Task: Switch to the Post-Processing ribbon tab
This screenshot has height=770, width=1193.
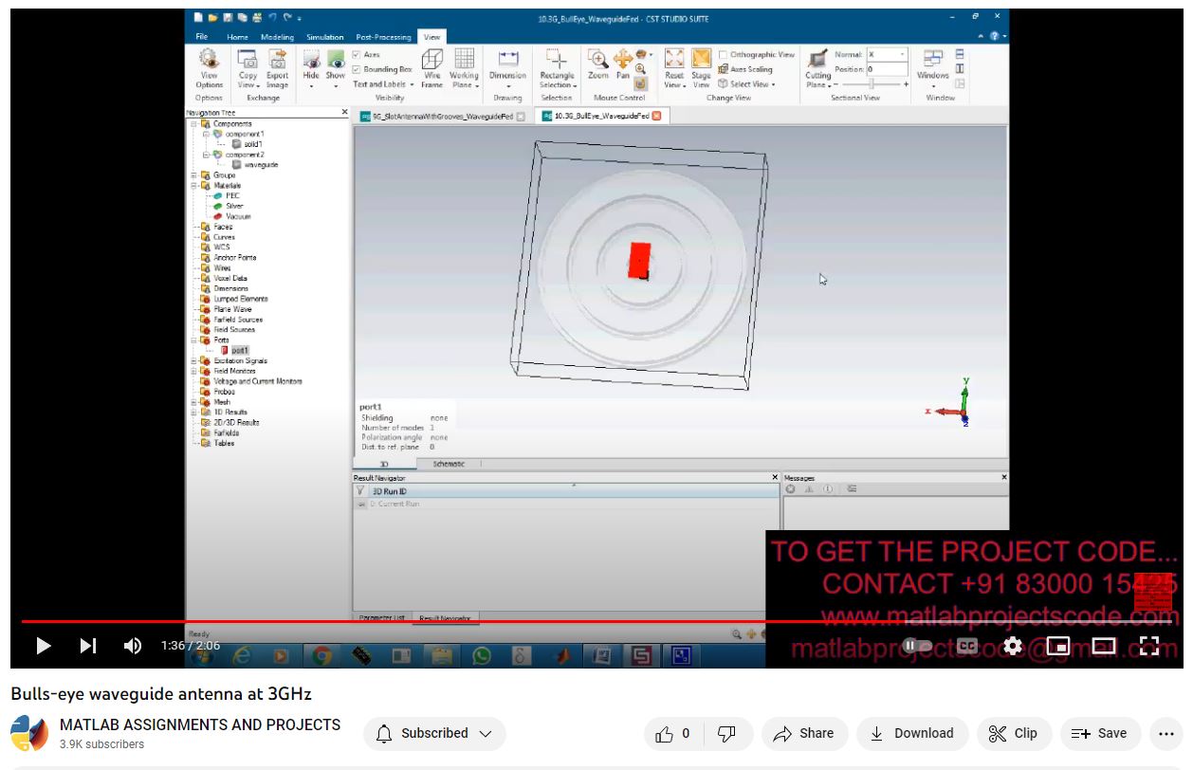Action: click(383, 37)
